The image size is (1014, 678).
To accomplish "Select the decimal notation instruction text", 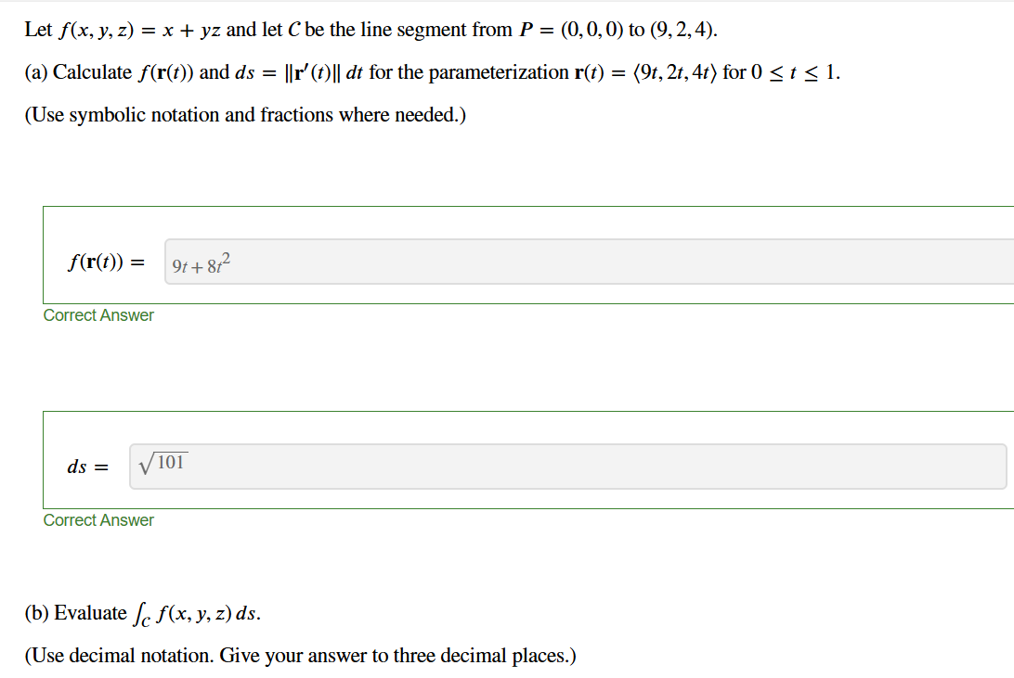I will tap(297, 655).
